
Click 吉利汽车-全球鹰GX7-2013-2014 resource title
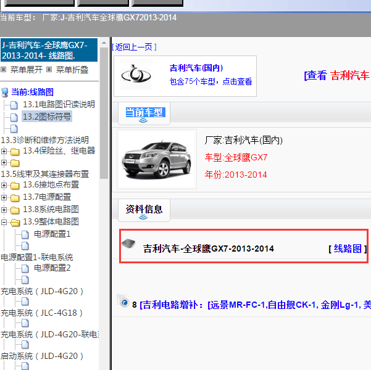[208, 249]
